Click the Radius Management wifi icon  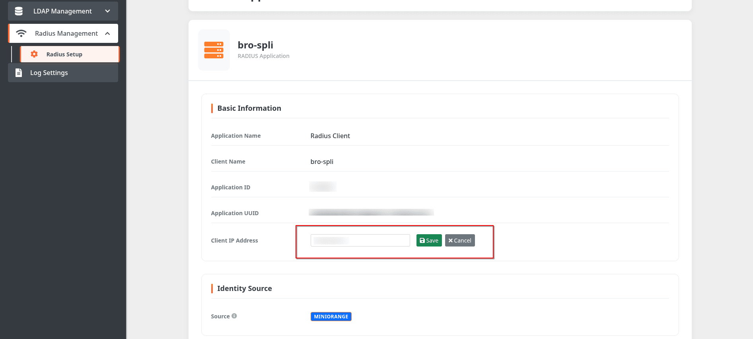[x=21, y=33]
